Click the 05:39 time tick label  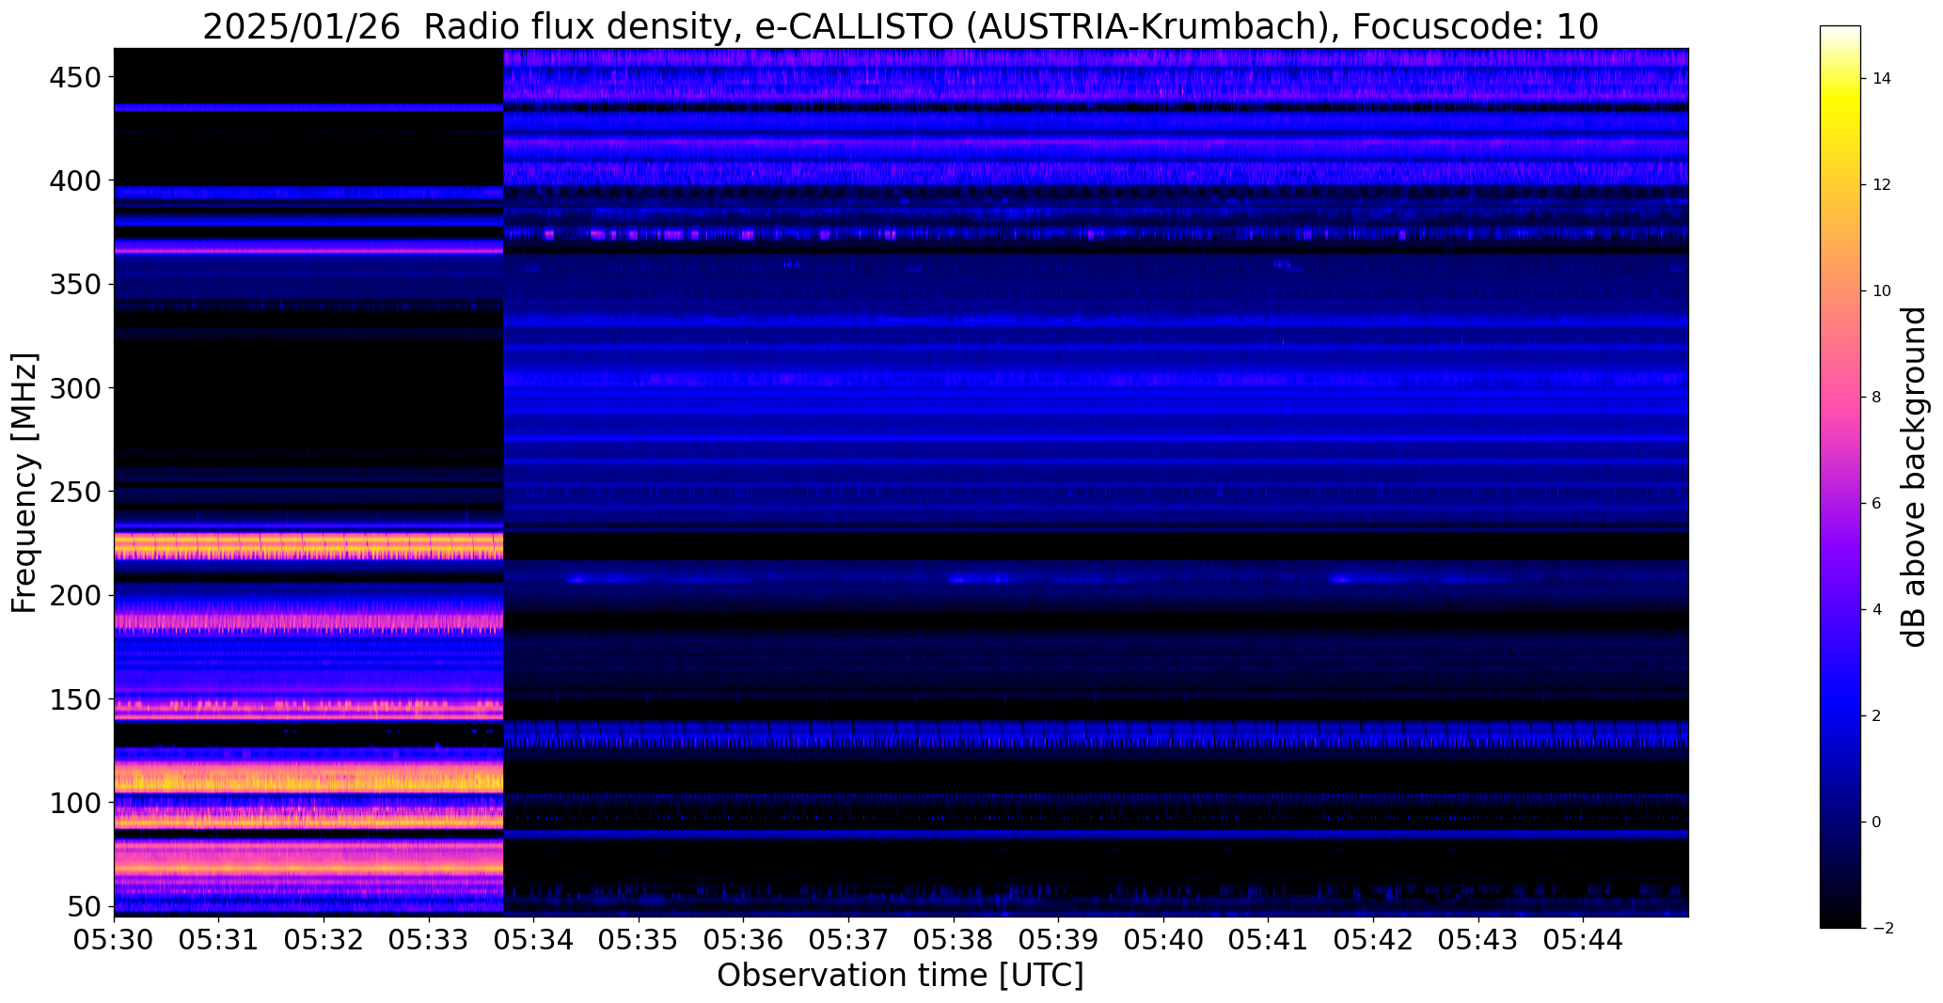(1059, 938)
